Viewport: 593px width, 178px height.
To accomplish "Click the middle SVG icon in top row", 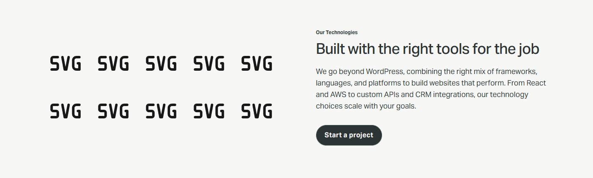I will (x=161, y=64).
